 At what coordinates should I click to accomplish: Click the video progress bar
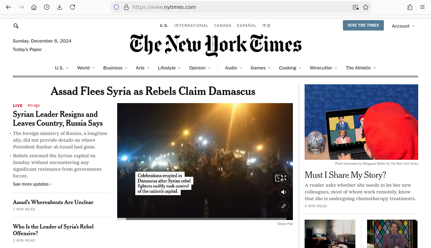[x=205, y=219]
